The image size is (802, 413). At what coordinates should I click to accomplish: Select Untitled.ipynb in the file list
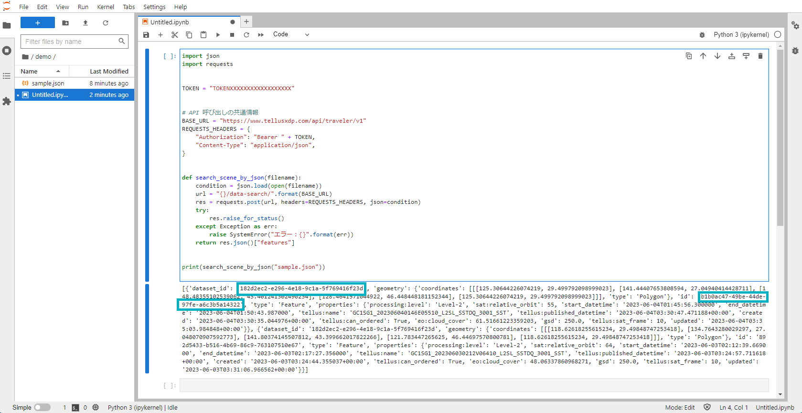(x=75, y=95)
